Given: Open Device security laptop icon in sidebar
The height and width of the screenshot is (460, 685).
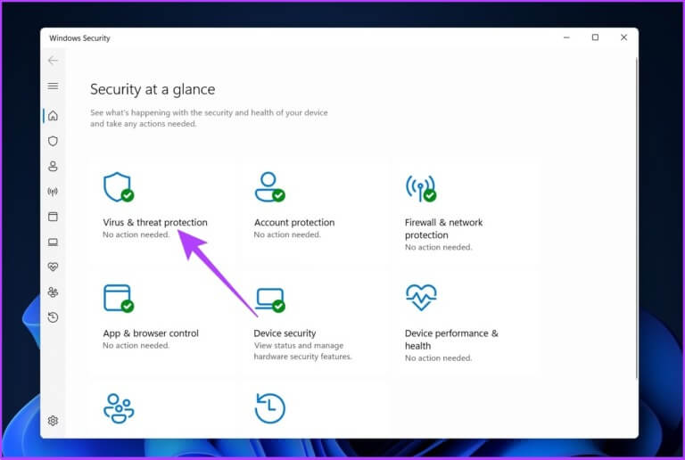Looking at the screenshot, I should [53, 242].
